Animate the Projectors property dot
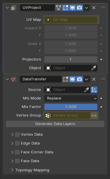This screenshot has width=110, height=179. [x=101, y=59]
